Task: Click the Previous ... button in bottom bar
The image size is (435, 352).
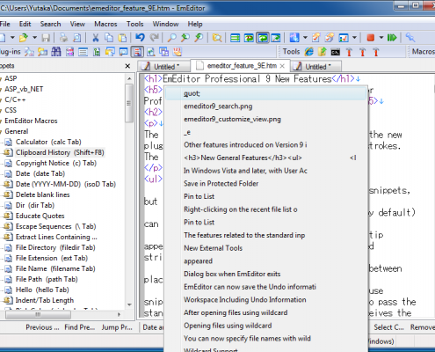Action: tap(42, 327)
